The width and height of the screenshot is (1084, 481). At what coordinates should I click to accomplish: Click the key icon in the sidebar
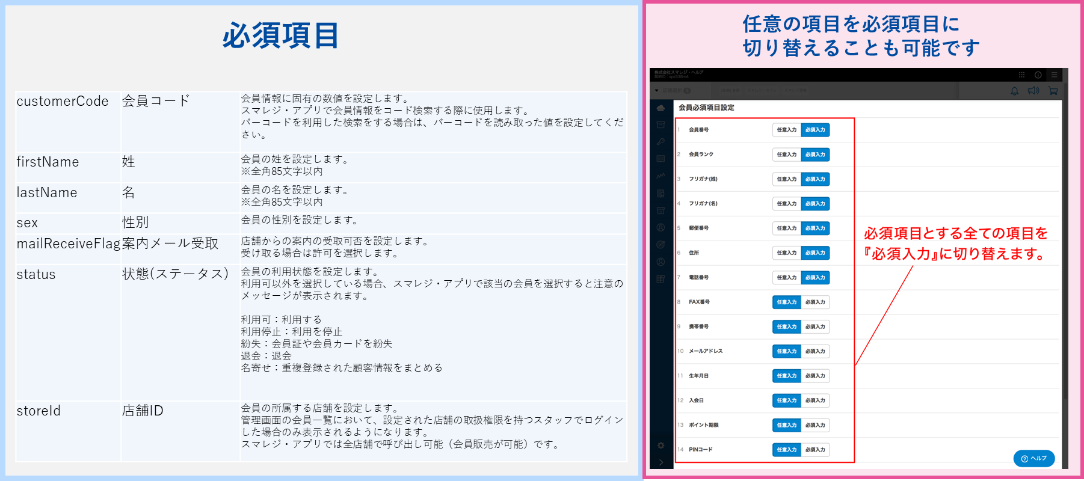pos(661,142)
